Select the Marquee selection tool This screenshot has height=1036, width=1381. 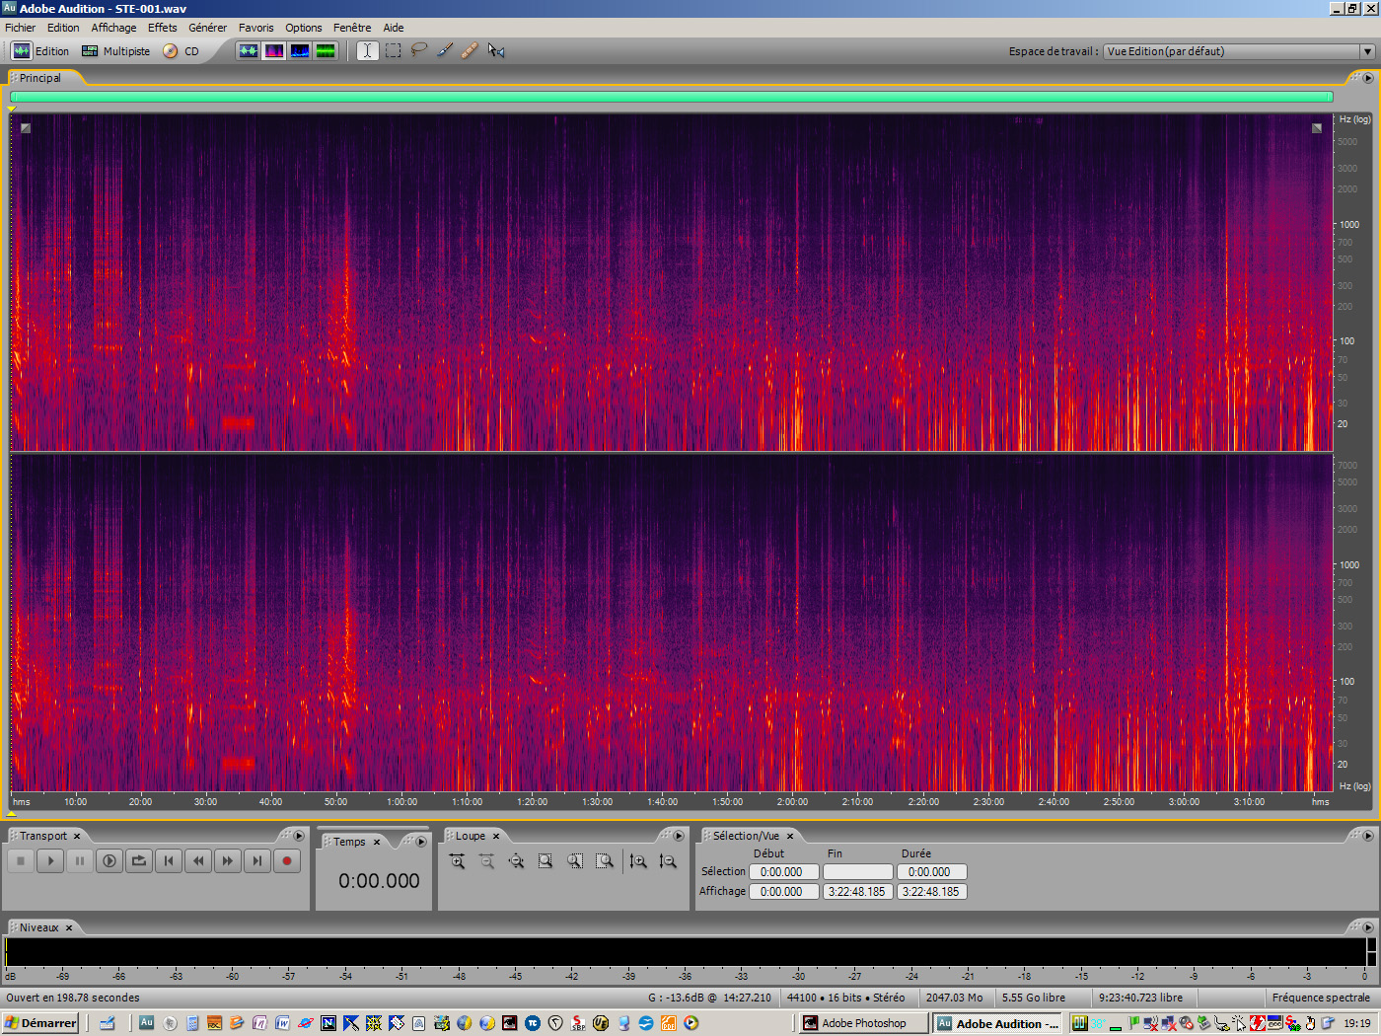point(393,50)
